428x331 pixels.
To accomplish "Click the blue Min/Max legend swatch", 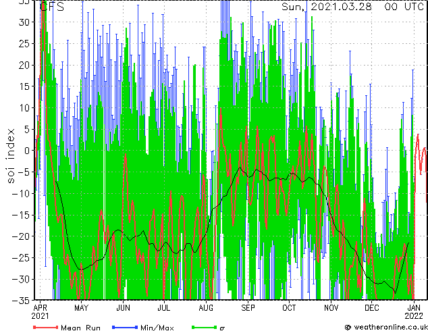I will click(125, 327).
